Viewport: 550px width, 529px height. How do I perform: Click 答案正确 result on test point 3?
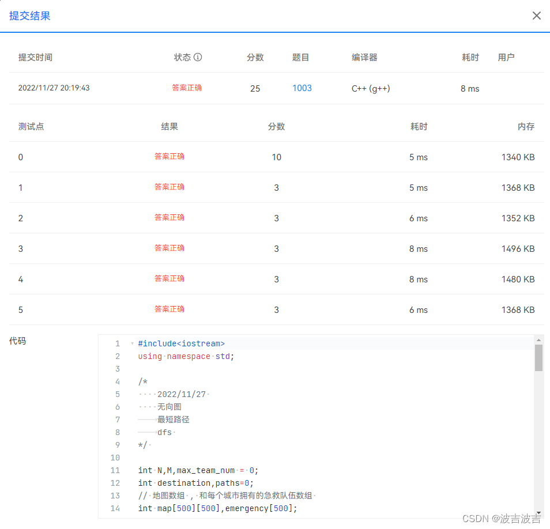169,248
